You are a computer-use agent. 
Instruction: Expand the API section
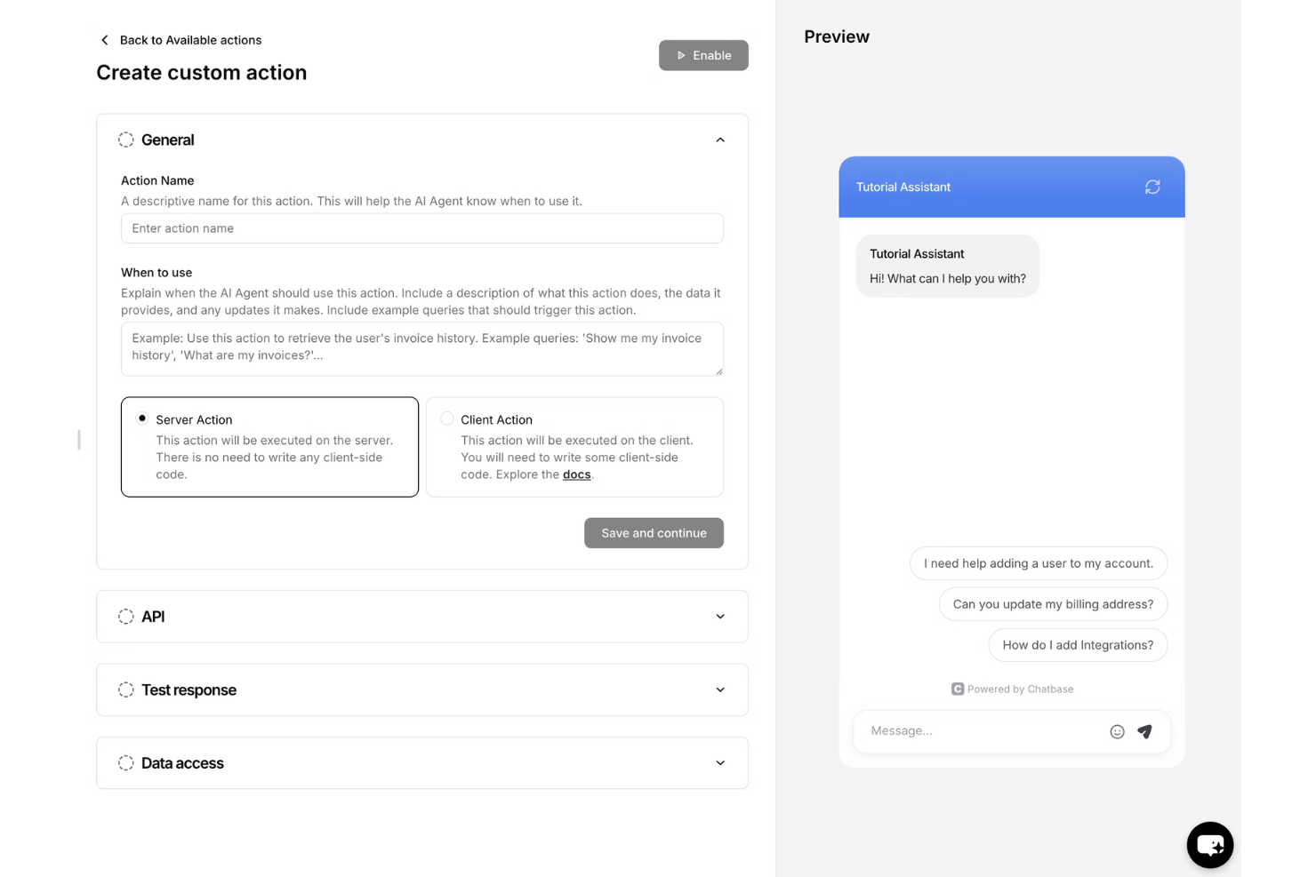(x=720, y=616)
